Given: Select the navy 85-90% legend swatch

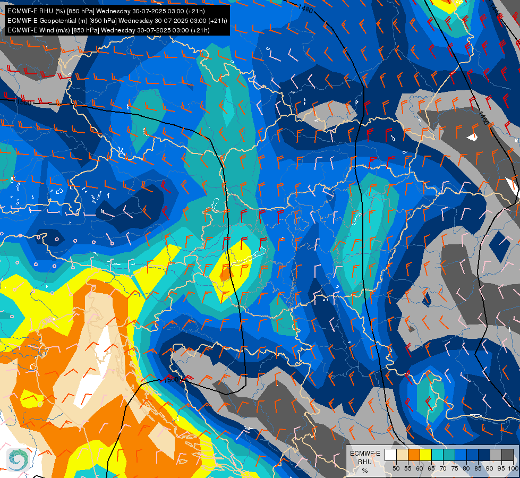Looking at the screenshot, I should [x=484, y=455].
